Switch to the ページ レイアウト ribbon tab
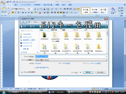 click(26, 5)
